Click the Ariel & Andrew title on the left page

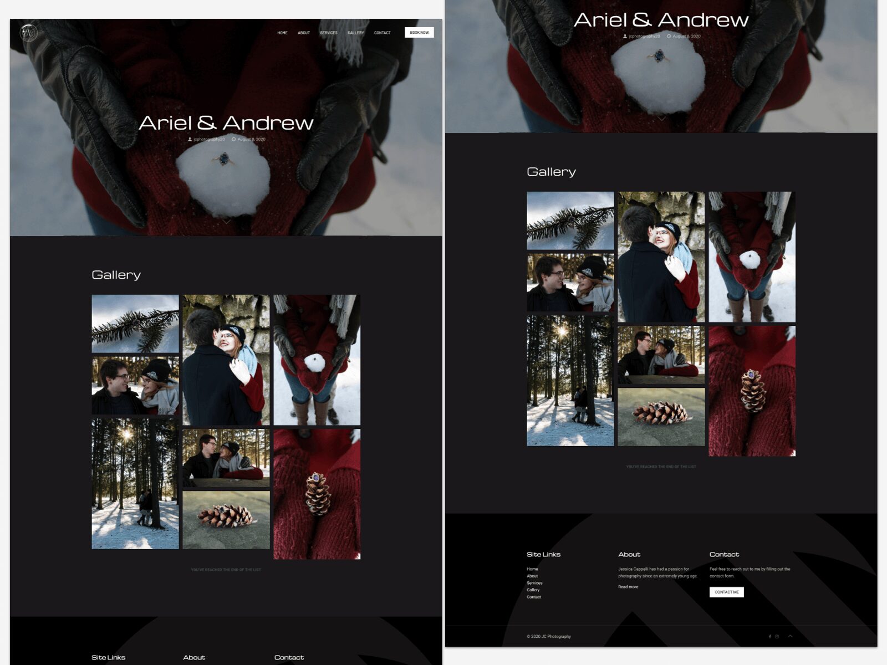(226, 123)
